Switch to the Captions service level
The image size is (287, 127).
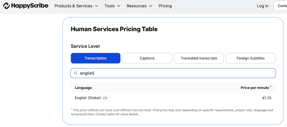(x=147, y=58)
